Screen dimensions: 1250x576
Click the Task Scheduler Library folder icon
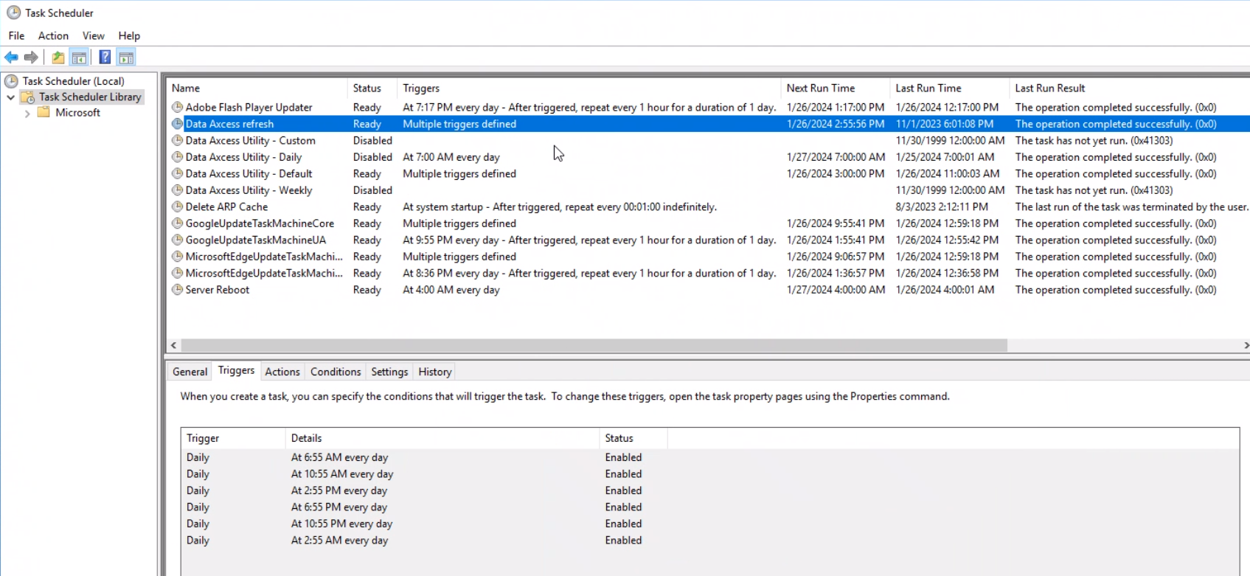(x=27, y=97)
